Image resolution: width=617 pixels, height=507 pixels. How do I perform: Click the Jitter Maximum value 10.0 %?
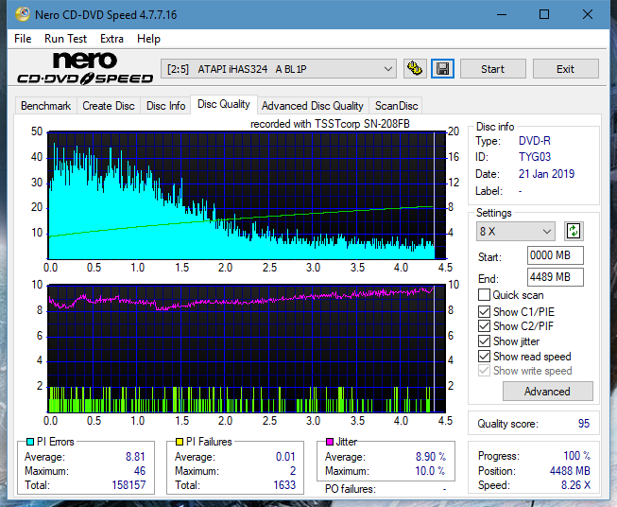point(430,471)
